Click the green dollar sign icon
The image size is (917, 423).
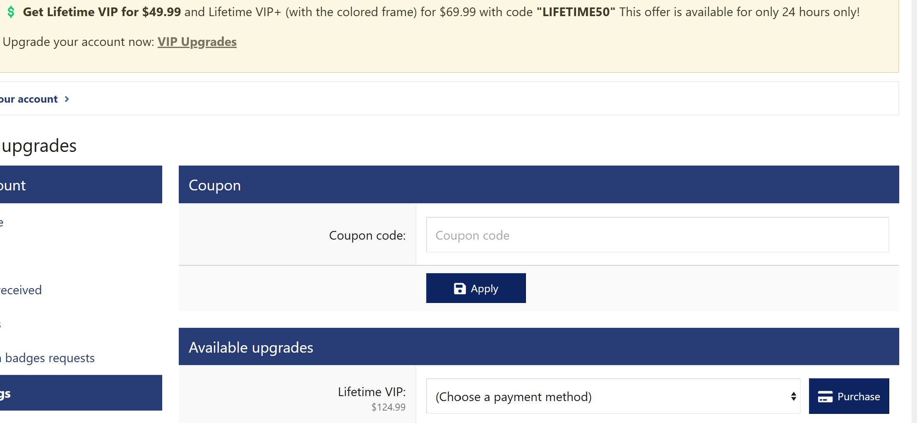(x=11, y=12)
